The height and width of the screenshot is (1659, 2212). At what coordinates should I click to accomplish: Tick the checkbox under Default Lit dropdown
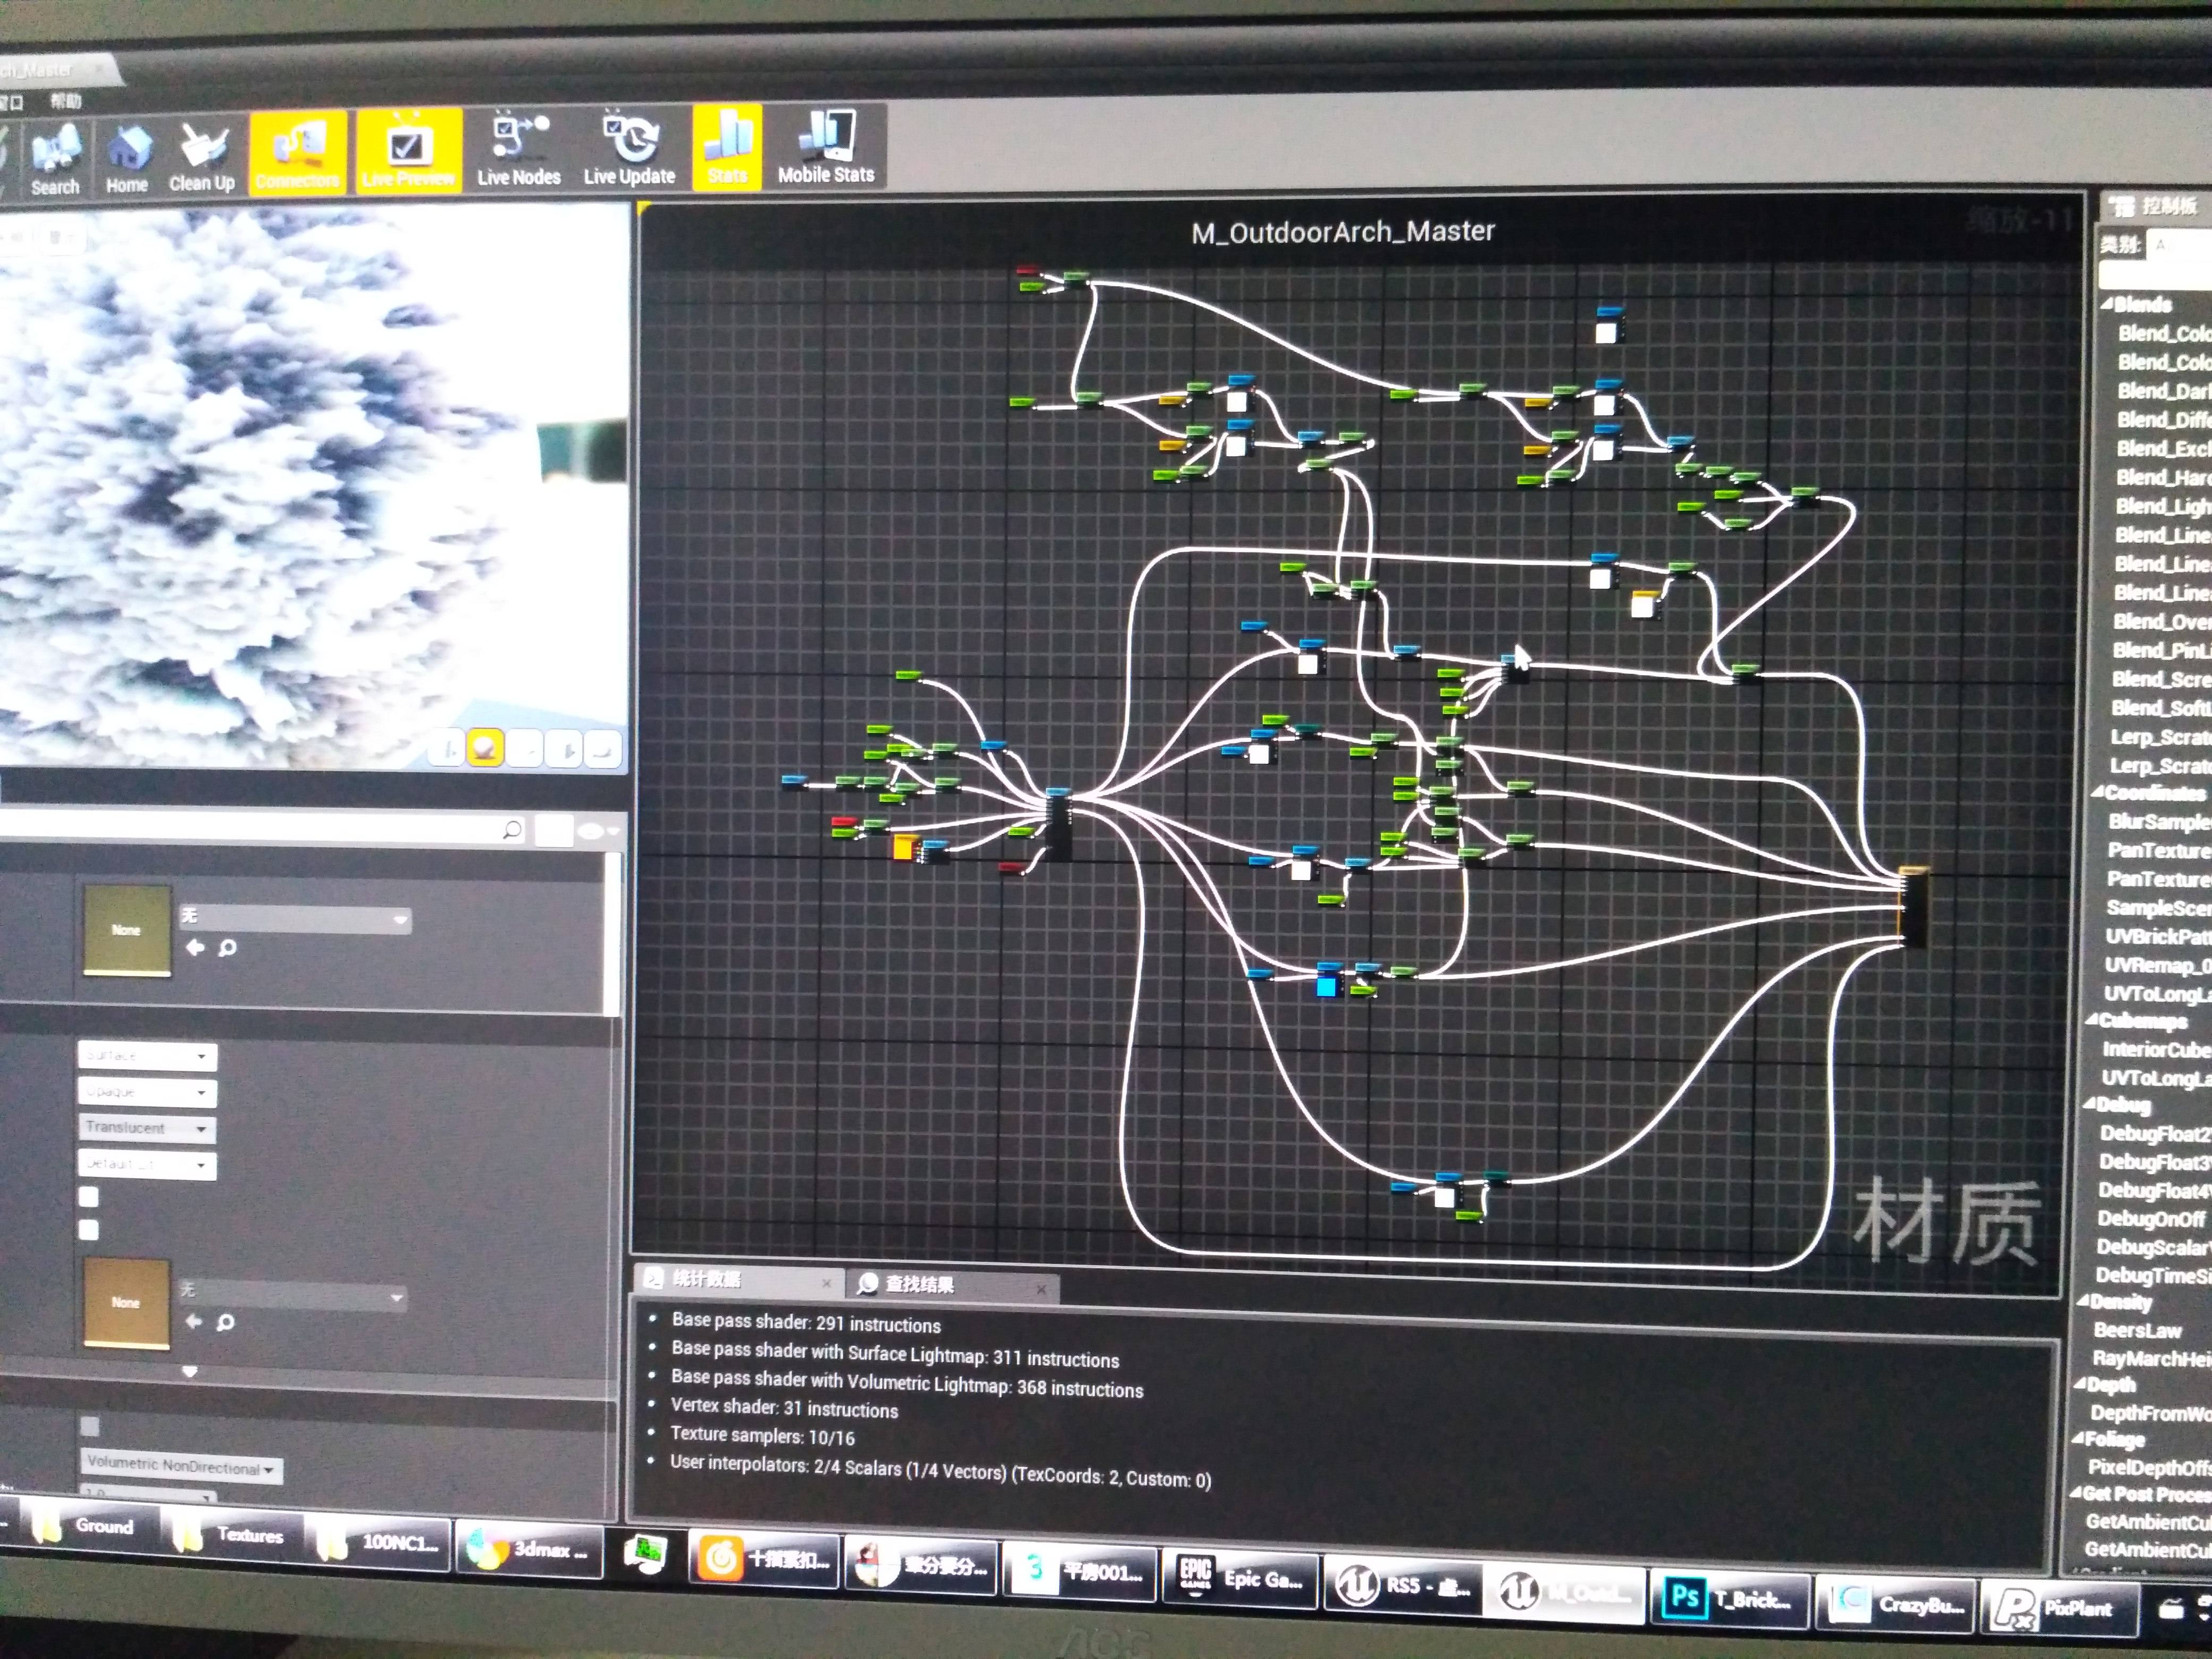click(x=89, y=1196)
